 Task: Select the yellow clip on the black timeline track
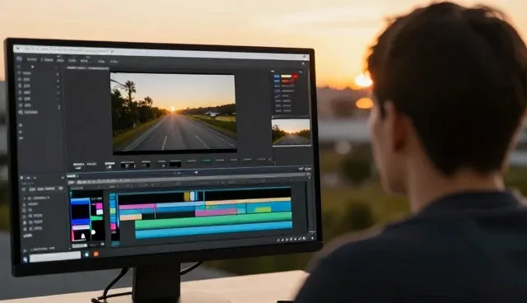pos(187,196)
